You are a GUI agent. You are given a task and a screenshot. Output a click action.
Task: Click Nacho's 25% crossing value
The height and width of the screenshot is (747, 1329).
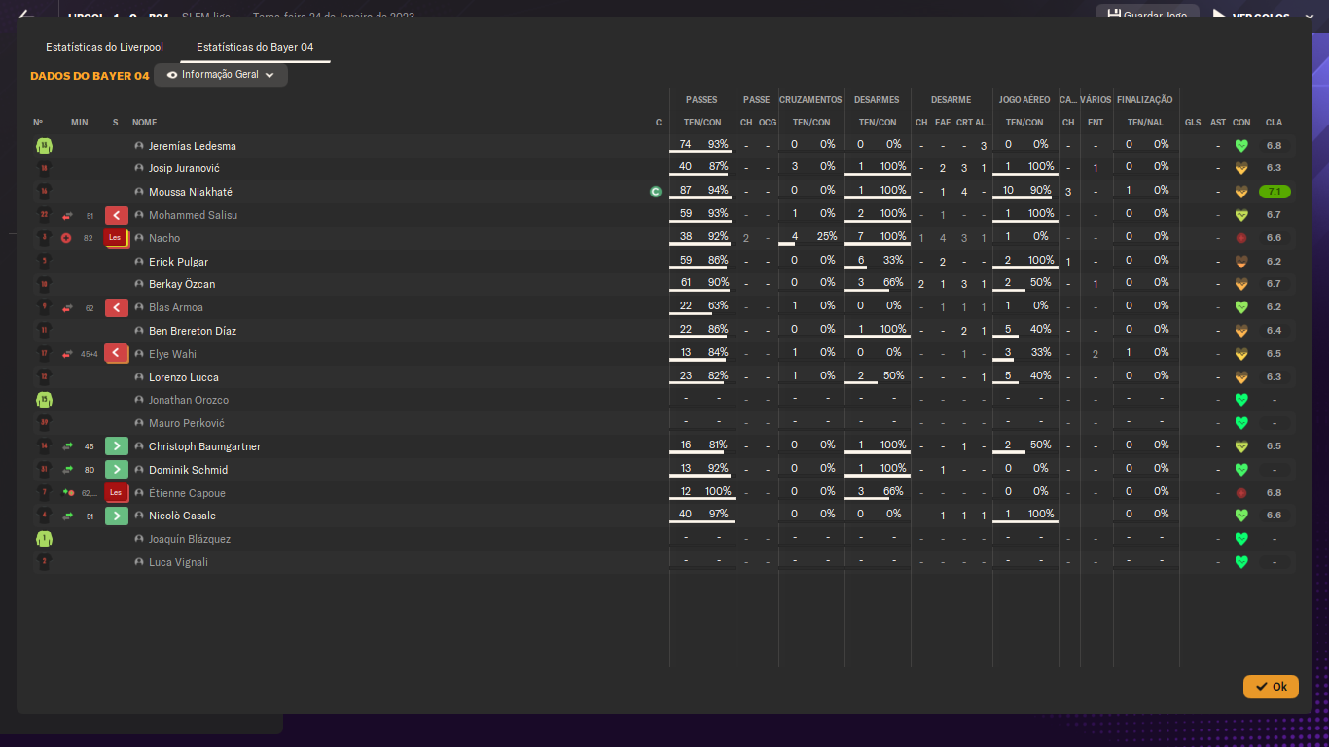pos(827,236)
